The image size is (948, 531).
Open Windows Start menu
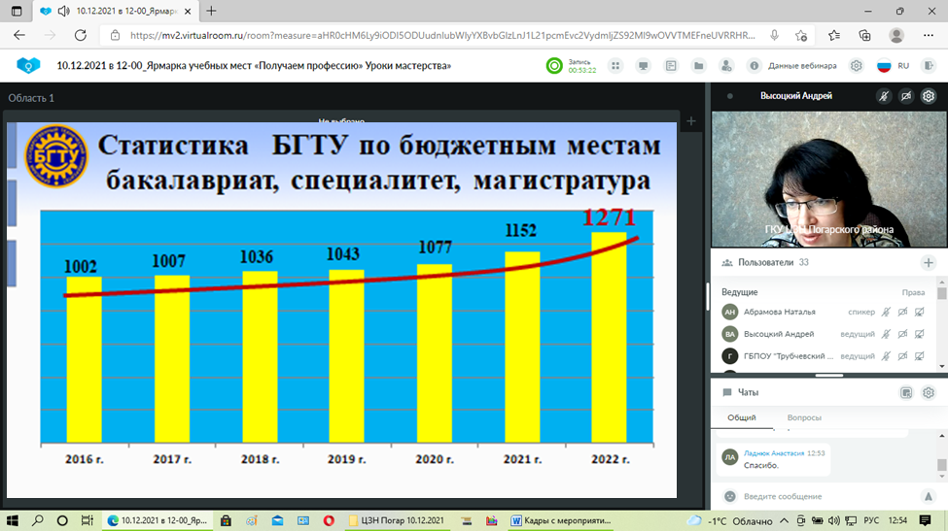[x=12, y=520]
